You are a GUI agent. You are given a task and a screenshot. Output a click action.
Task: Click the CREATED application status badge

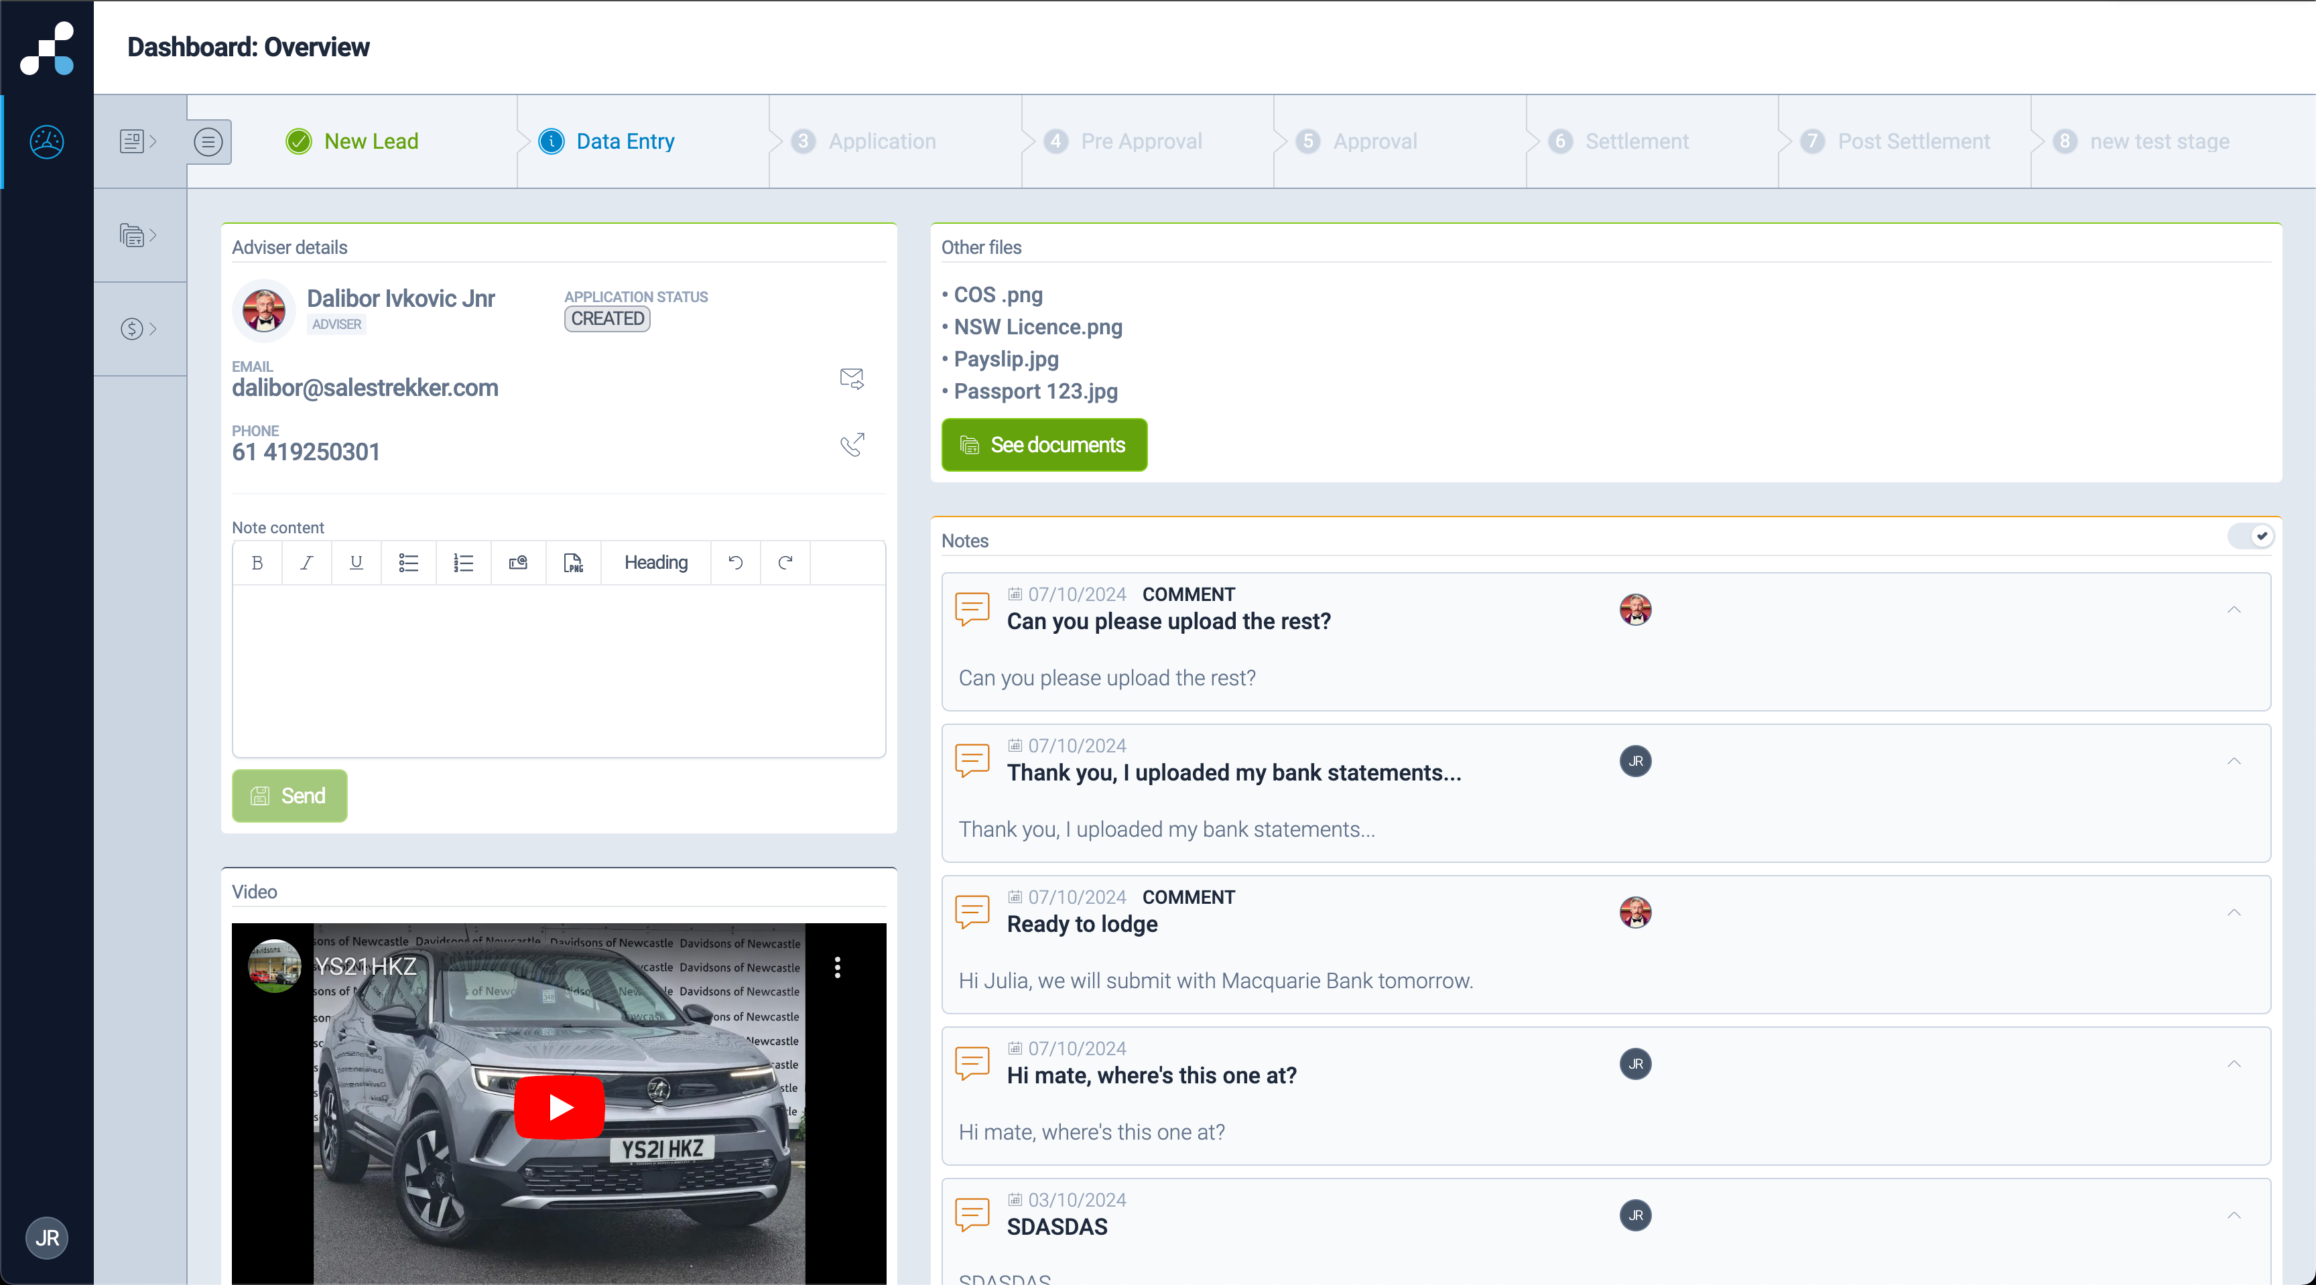pos(607,319)
